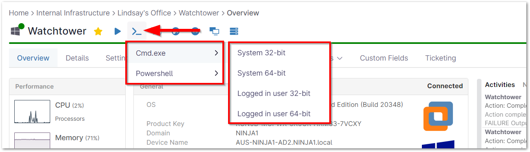
Task: Click the yellow favorite star icon
Action: [98, 31]
